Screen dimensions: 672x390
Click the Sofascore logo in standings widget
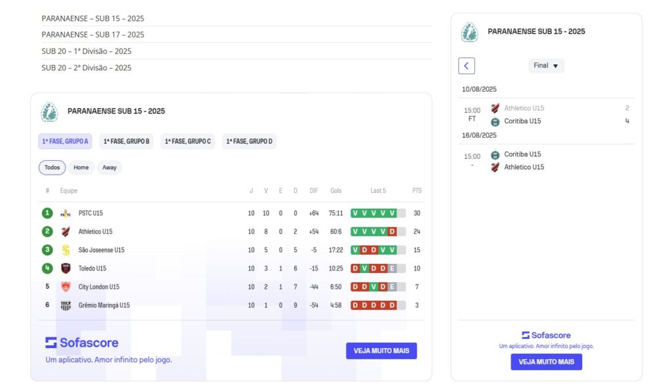[x=82, y=343]
